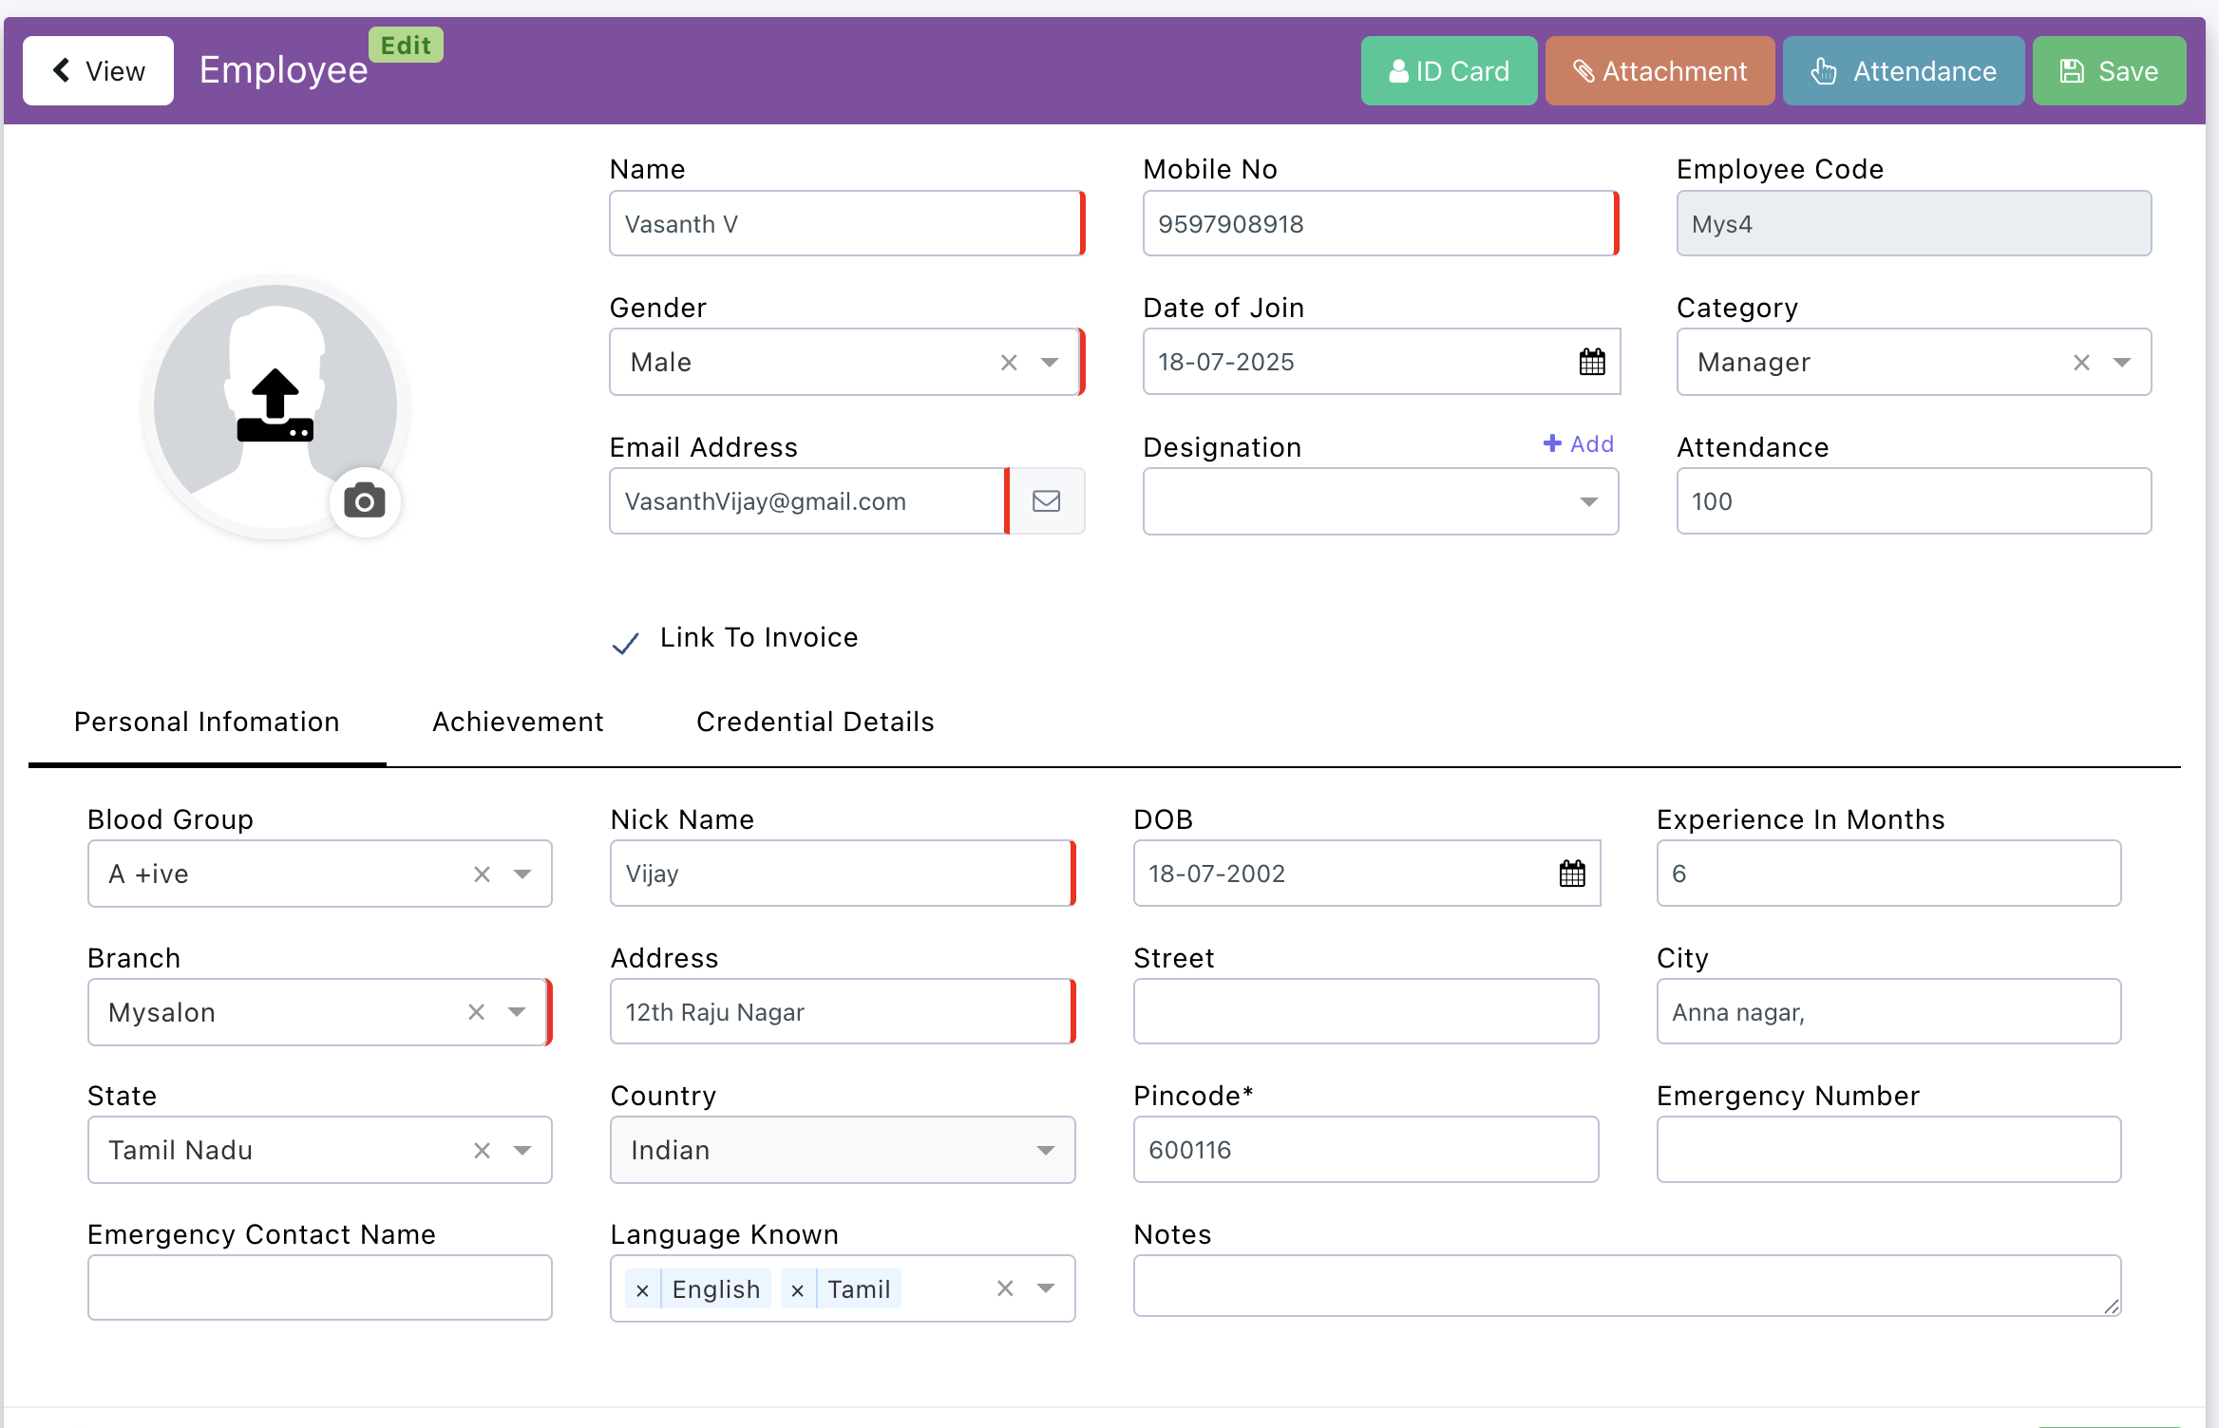The height and width of the screenshot is (1428, 2219).
Task: Open the DOB calendar picker
Action: pyautogui.click(x=1572, y=874)
